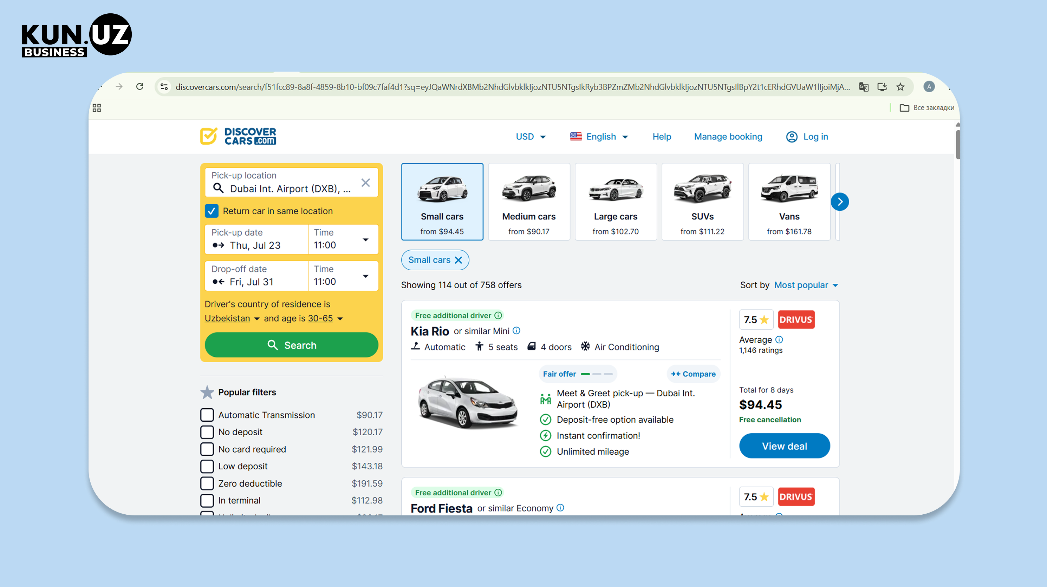This screenshot has height=587, width=1047.
Task: Enable the Low deposit filter
Action: [207, 466]
